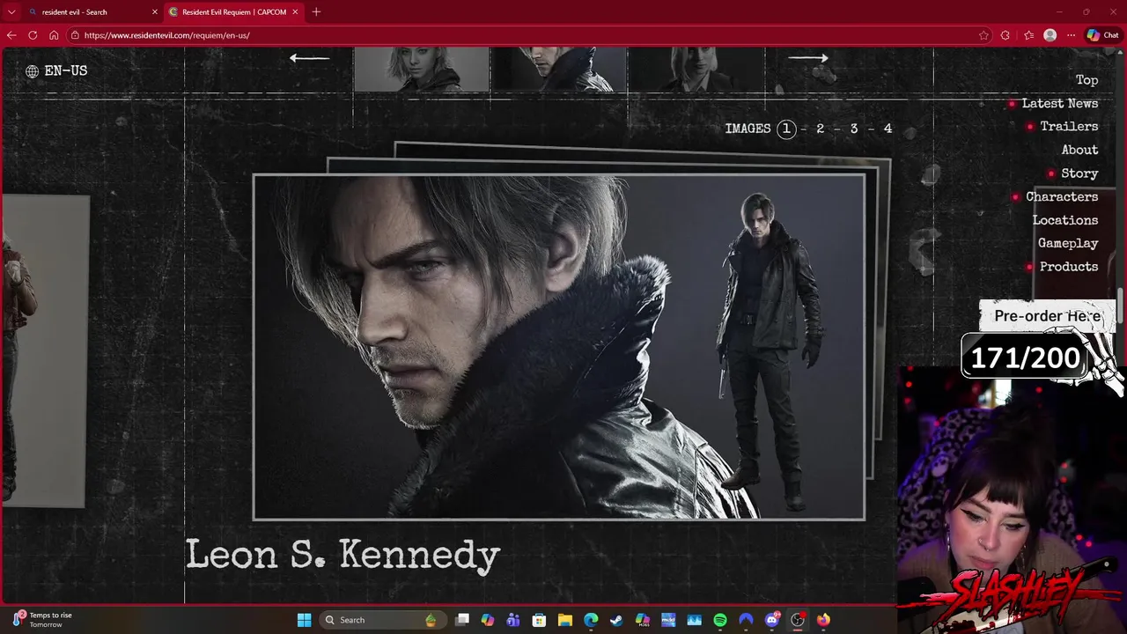Go to the Products section
This screenshot has height=634, width=1127.
pos(1069,267)
